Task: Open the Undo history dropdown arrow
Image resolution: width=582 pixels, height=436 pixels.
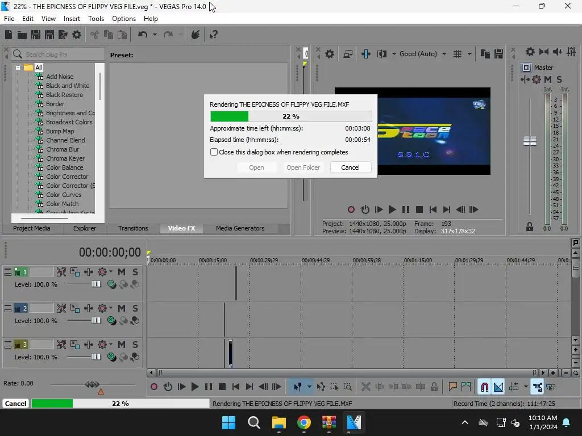Action: [x=155, y=35]
